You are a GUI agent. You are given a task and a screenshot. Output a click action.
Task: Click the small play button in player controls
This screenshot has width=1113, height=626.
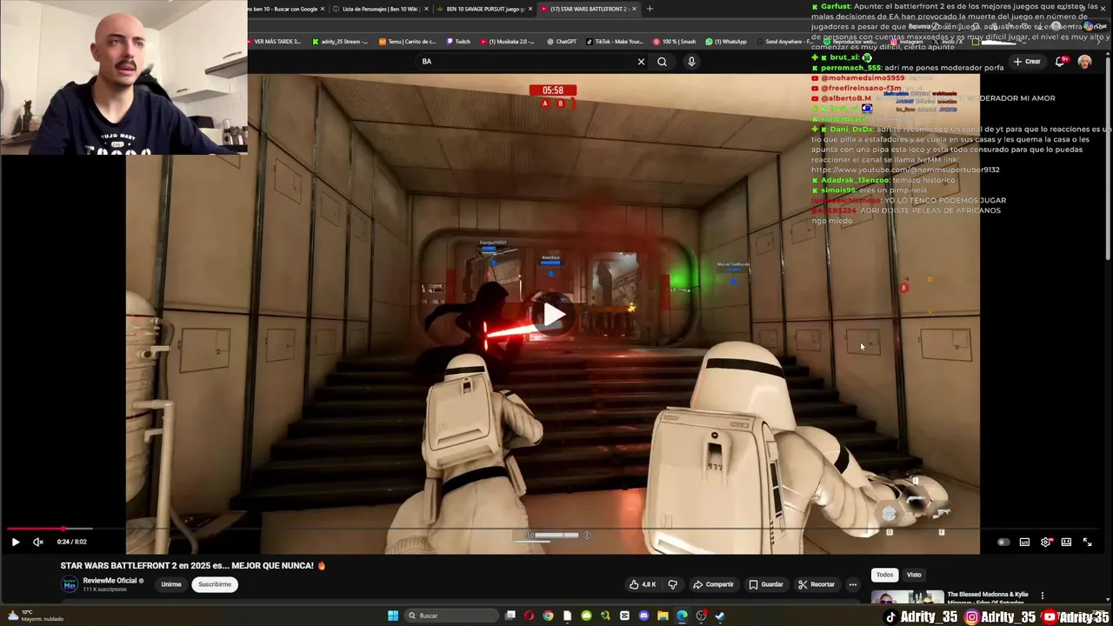pyautogui.click(x=15, y=542)
